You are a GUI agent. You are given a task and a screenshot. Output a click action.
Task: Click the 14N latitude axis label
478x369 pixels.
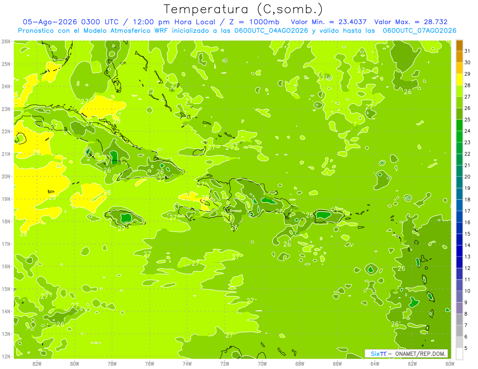pos(6,311)
